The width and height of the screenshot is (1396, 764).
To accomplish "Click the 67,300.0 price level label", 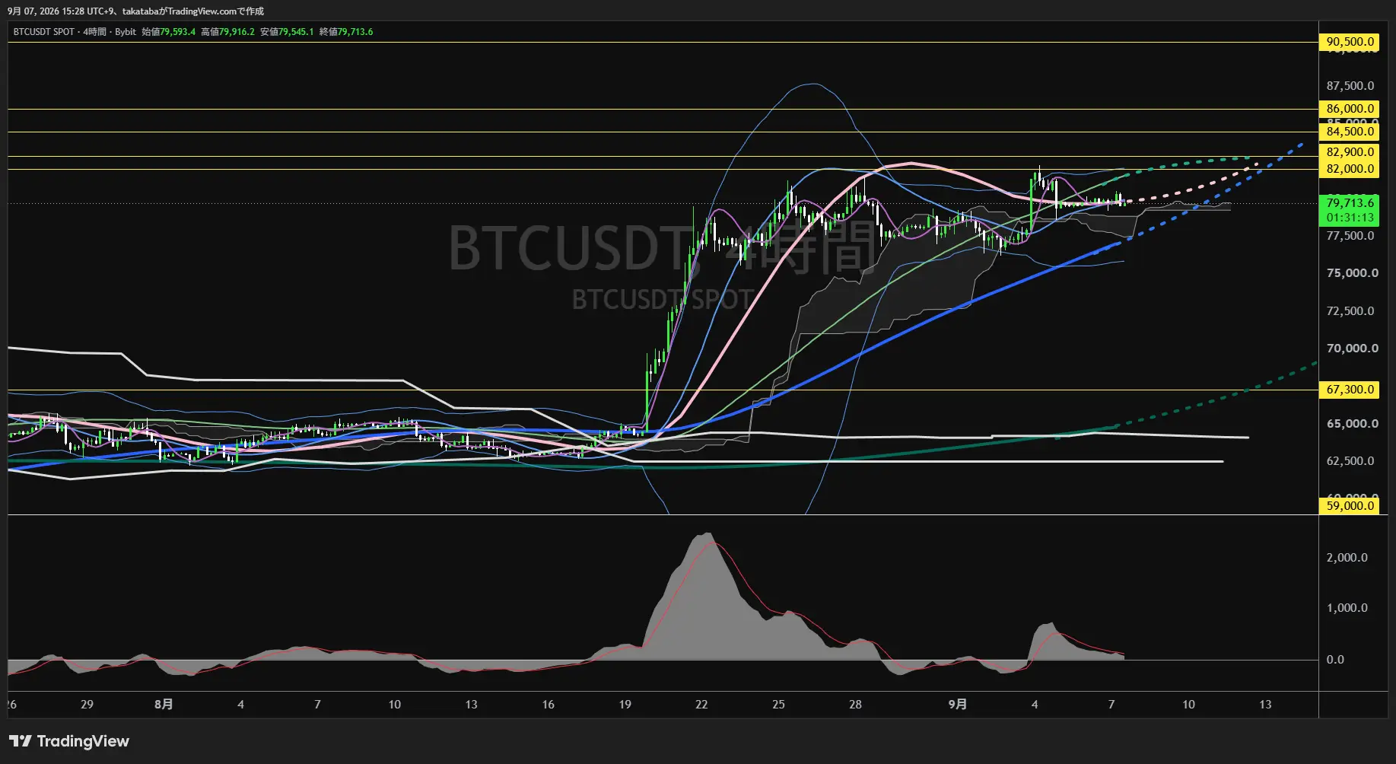I will 1350,390.
